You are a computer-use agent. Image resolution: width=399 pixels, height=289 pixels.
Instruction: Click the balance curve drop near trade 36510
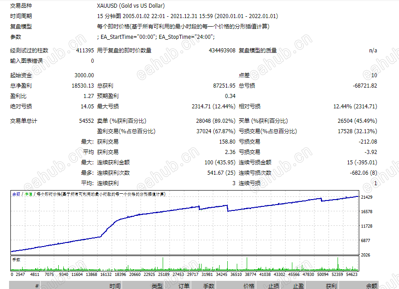(x=227, y=208)
